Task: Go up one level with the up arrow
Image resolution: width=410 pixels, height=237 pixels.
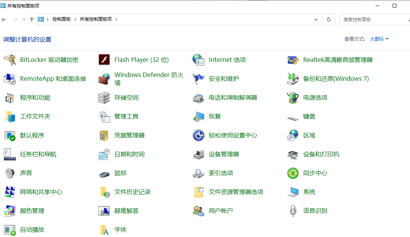Action: click(x=32, y=20)
